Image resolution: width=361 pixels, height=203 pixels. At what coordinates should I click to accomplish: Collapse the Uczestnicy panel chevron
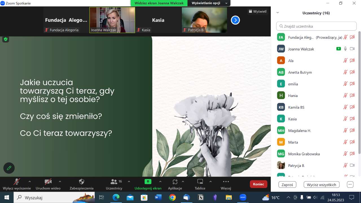tap(278, 13)
